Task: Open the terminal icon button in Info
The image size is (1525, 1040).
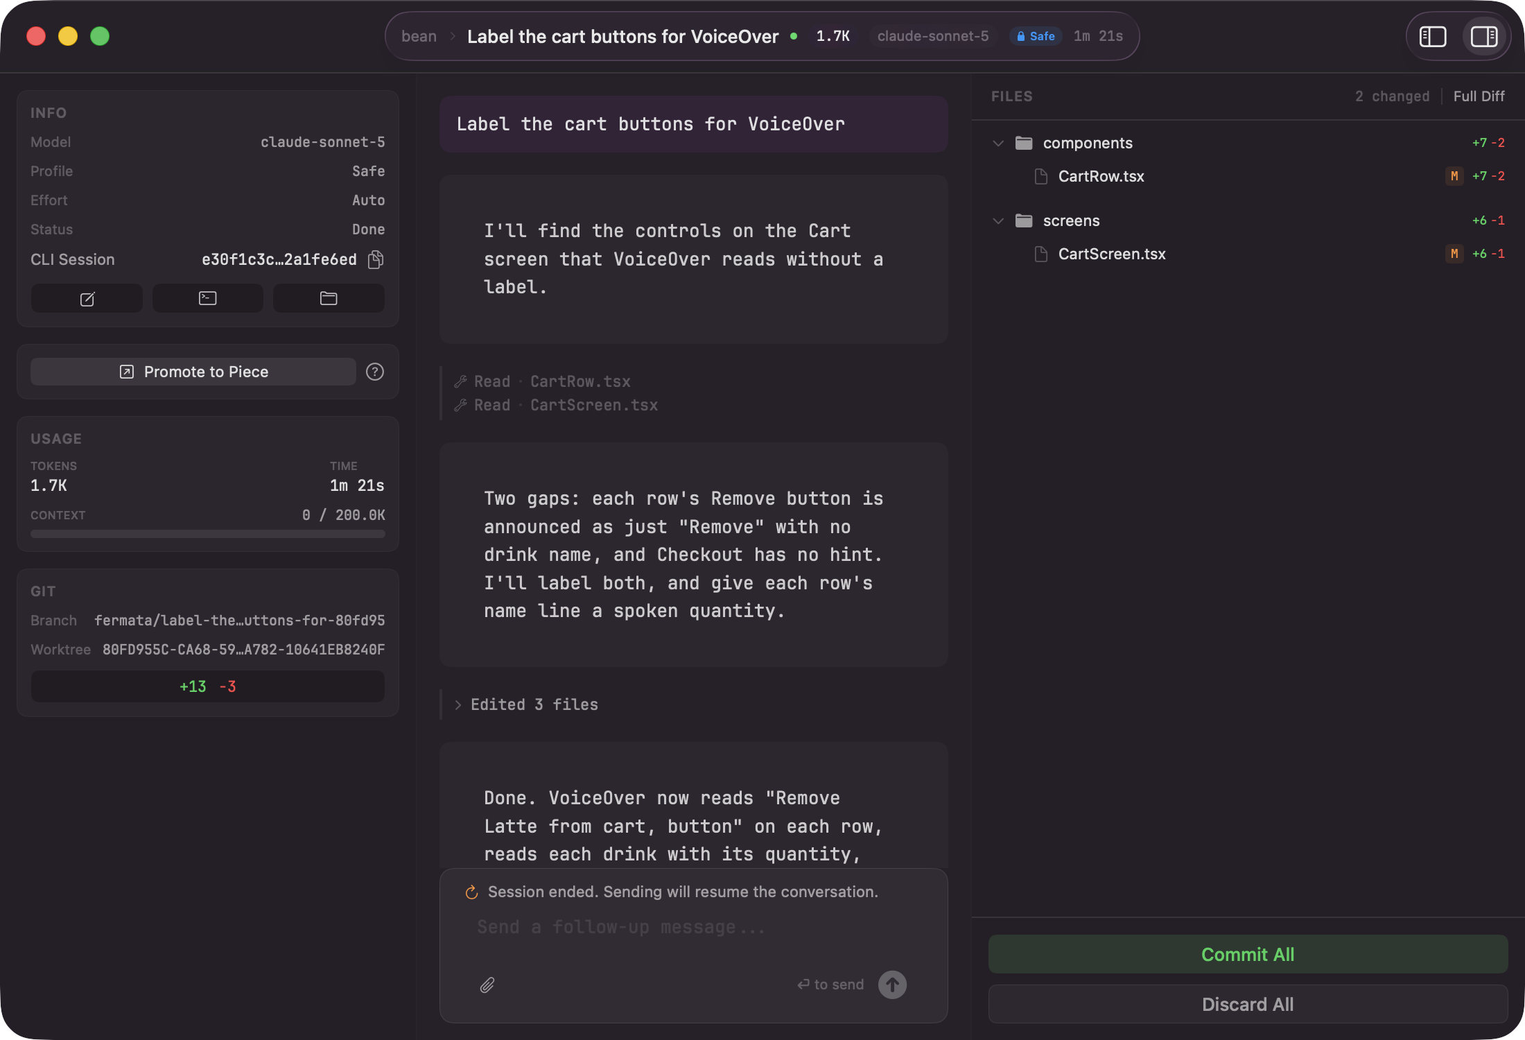Action: (x=207, y=299)
